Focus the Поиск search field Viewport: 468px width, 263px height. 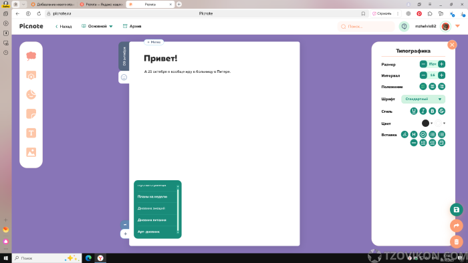366,27
